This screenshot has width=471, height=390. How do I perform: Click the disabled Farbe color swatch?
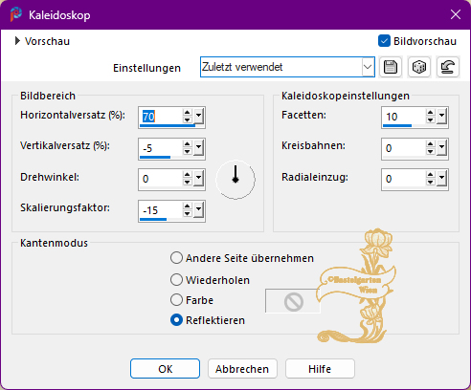[x=293, y=301]
